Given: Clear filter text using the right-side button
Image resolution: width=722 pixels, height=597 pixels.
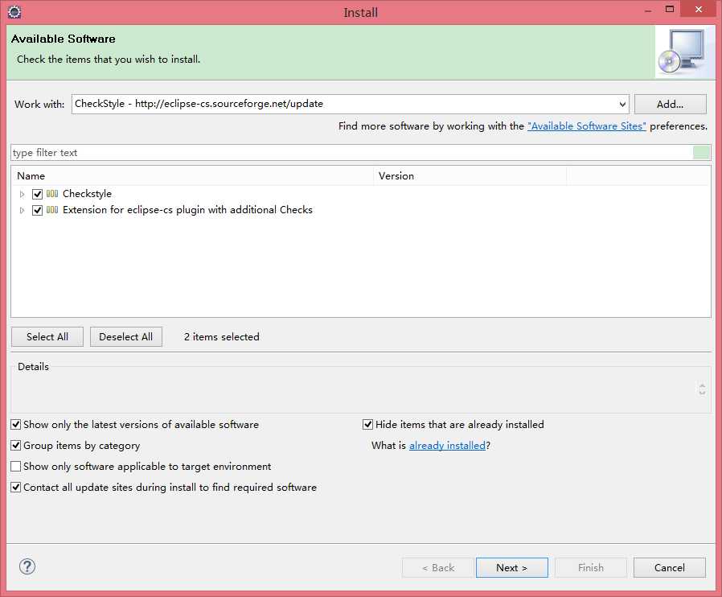Looking at the screenshot, I should [x=701, y=153].
